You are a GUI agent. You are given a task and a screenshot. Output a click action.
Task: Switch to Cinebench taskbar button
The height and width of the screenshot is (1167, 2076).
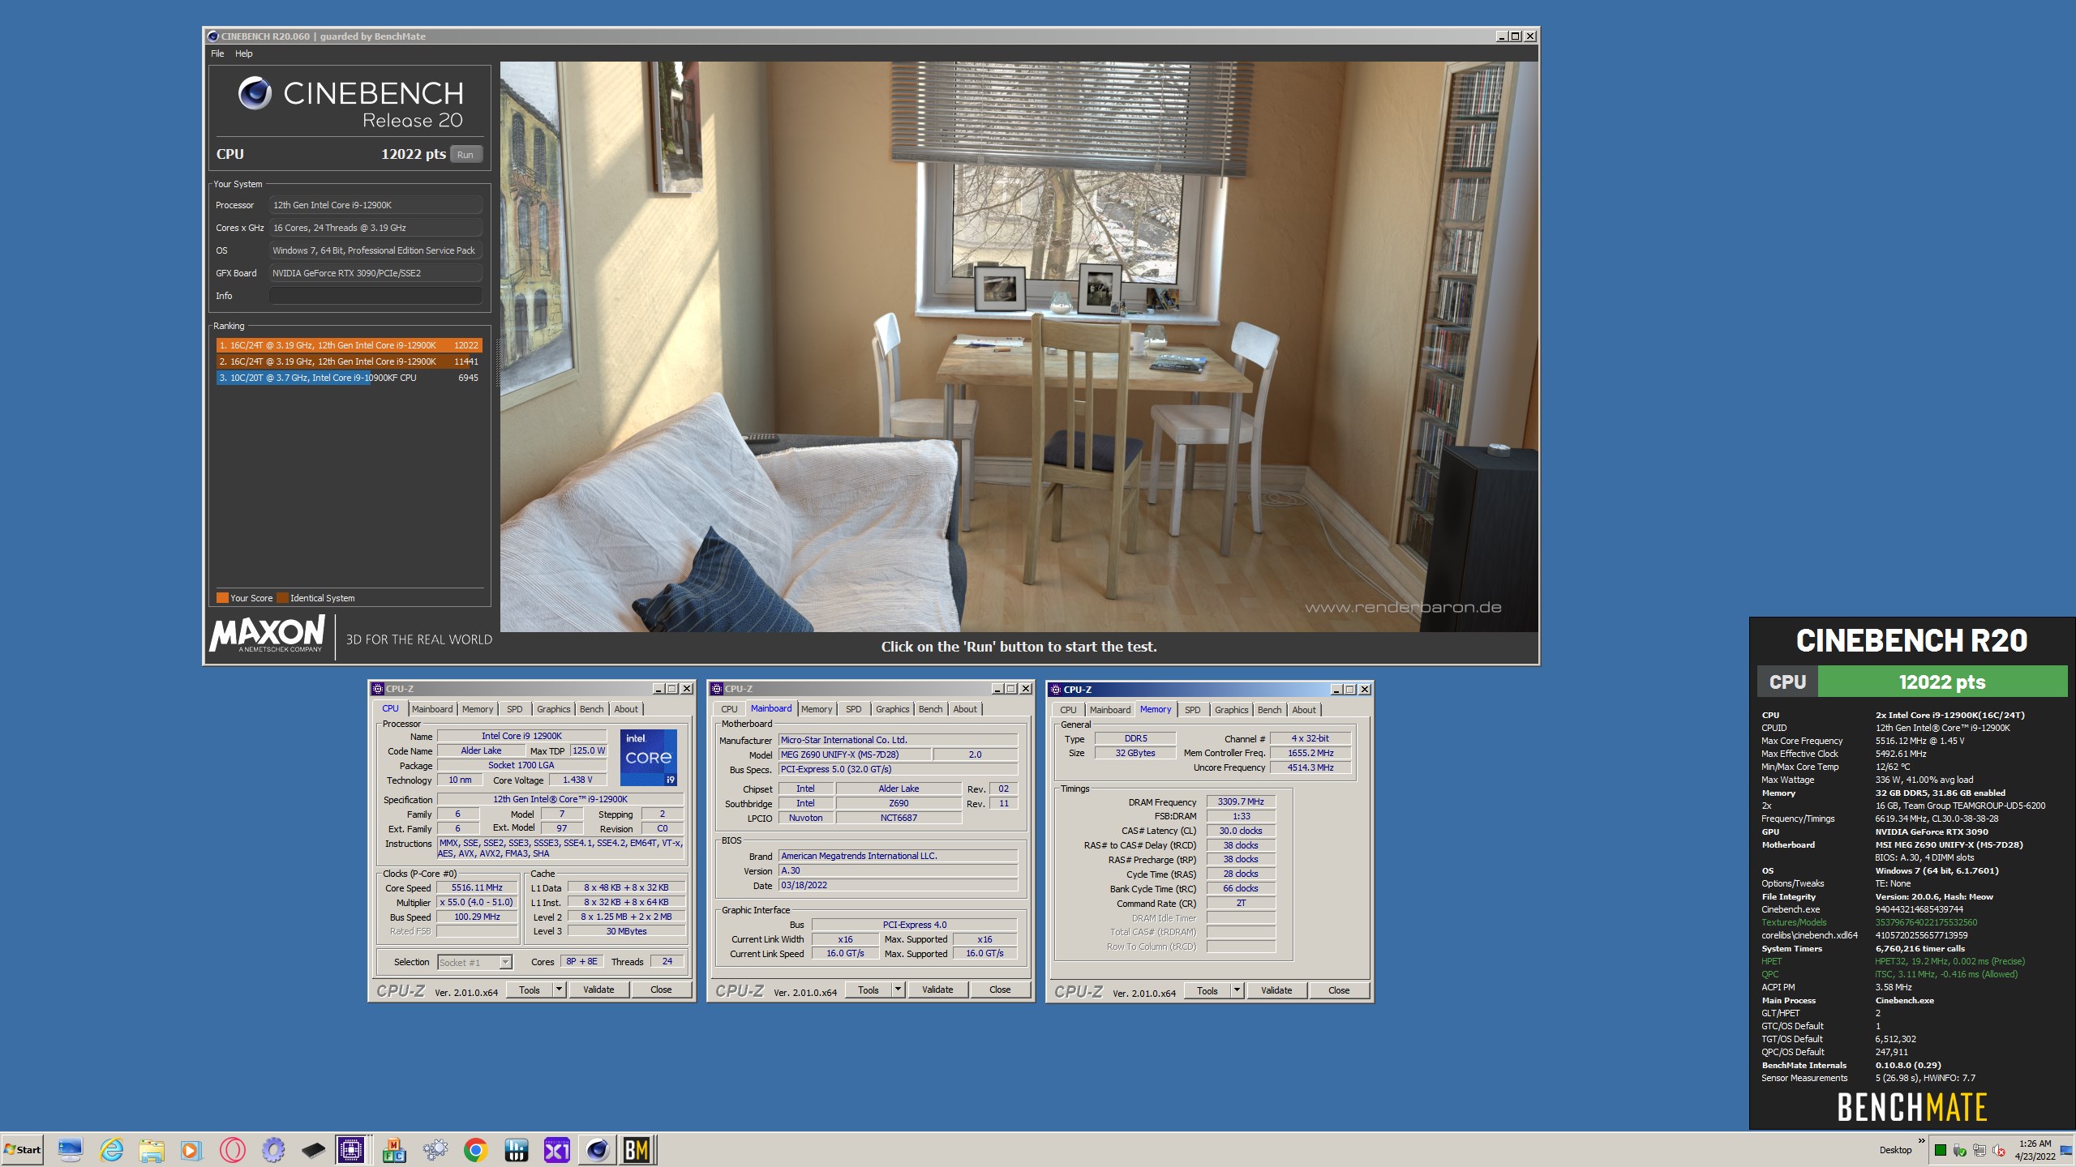[598, 1149]
